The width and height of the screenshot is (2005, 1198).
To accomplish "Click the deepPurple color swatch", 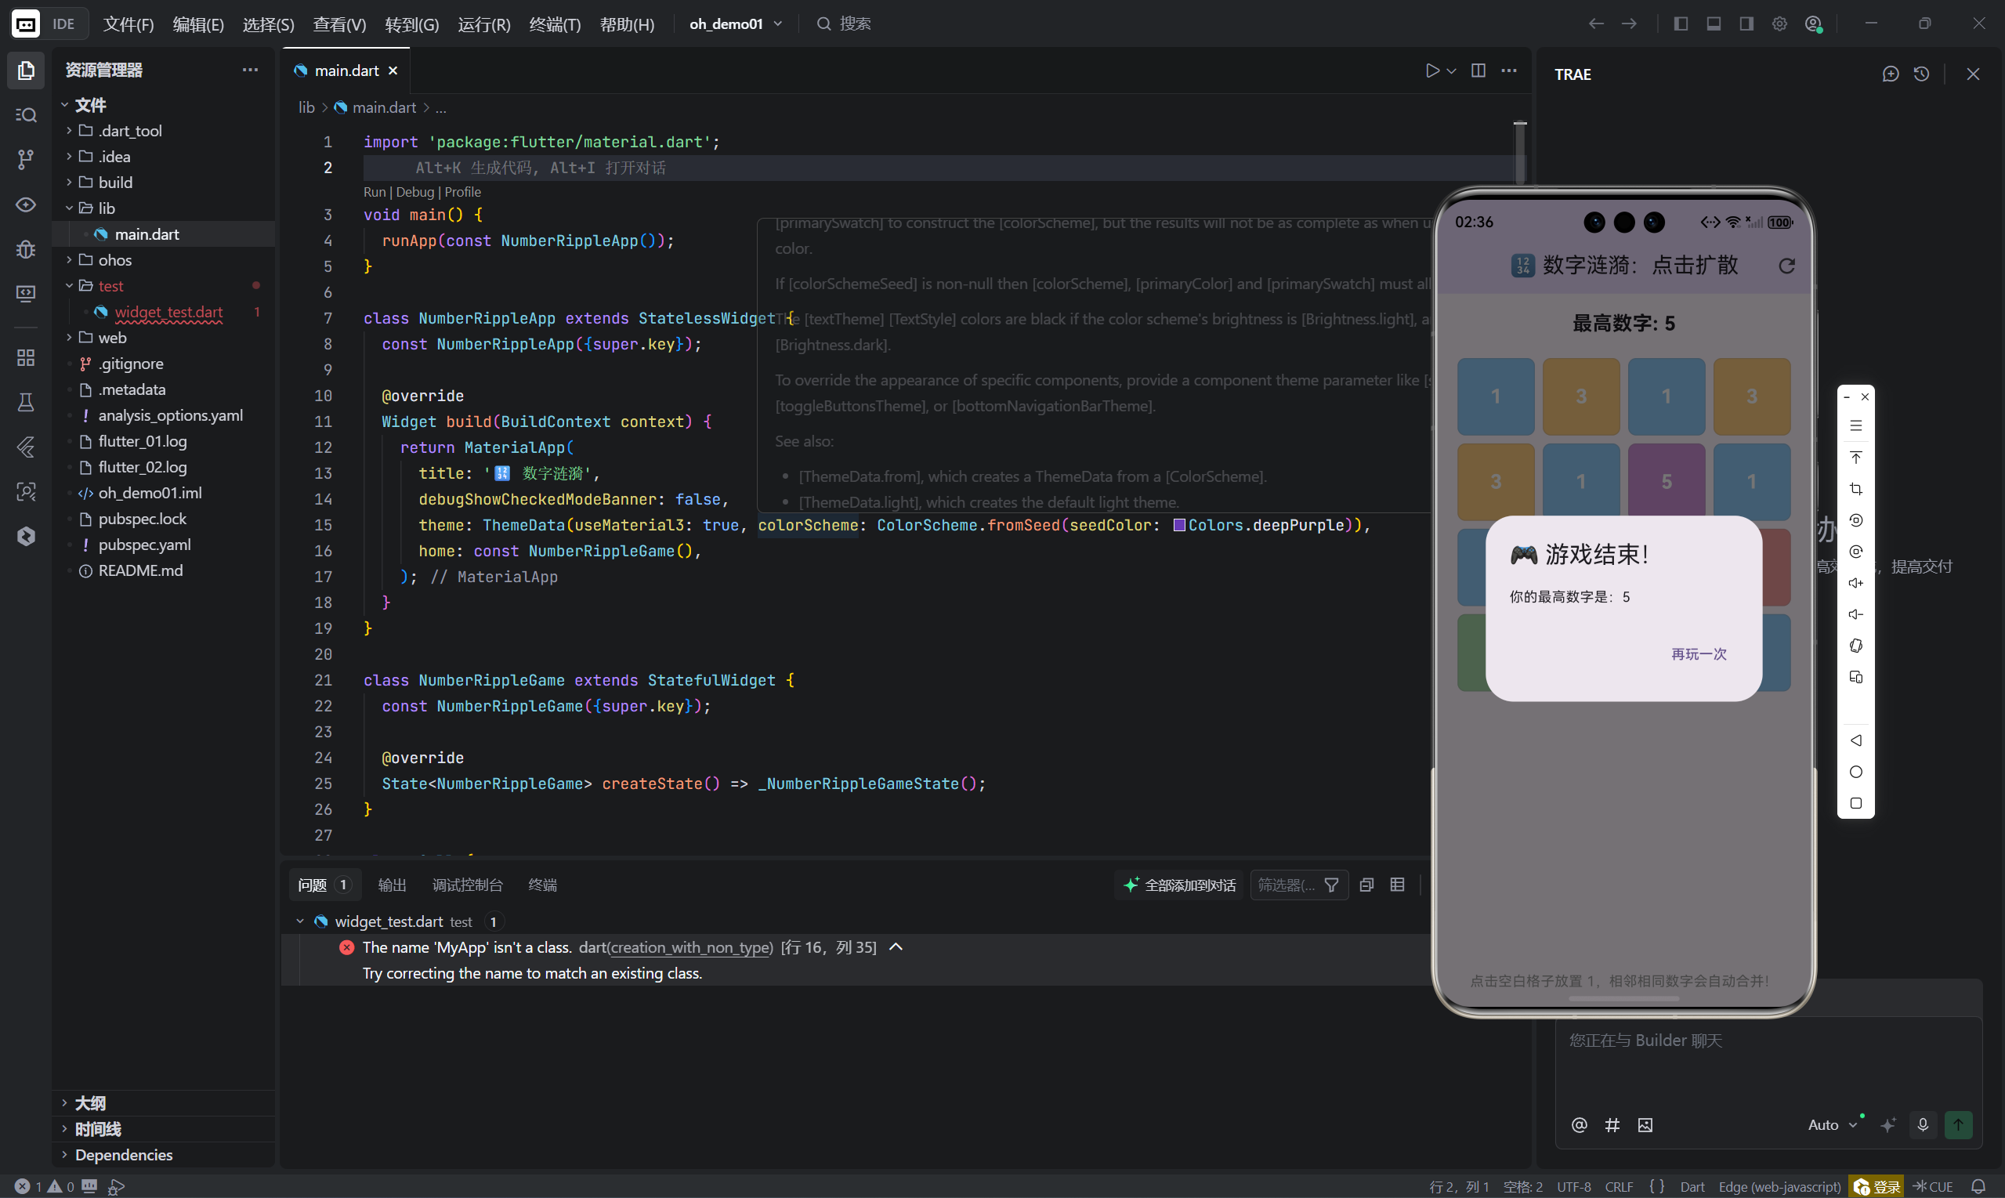I will [1179, 526].
